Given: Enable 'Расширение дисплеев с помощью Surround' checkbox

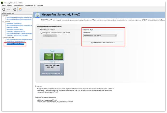Looking at the screenshot, I should point(41,33).
